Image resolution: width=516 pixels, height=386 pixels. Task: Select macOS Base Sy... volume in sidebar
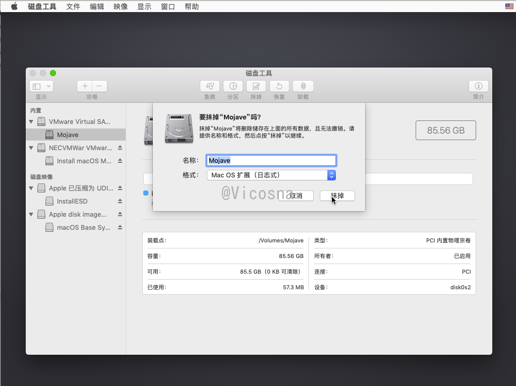coord(76,227)
